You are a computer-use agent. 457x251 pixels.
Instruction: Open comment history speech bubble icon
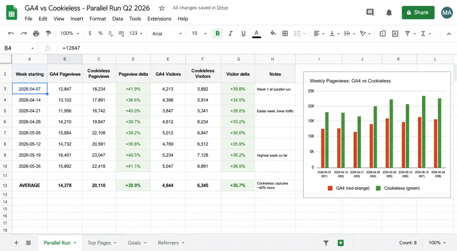coord(370,12)
